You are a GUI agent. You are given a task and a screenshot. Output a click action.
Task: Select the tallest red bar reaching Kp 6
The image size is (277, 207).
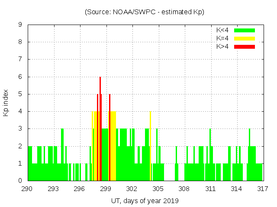coord(100,129)
